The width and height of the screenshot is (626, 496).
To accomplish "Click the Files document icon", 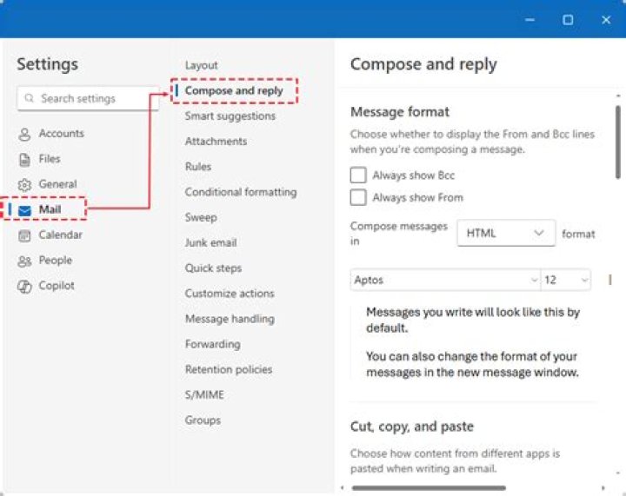I will pos(24,159).
